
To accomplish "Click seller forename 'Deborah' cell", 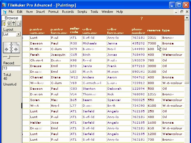I will point(119,89).
